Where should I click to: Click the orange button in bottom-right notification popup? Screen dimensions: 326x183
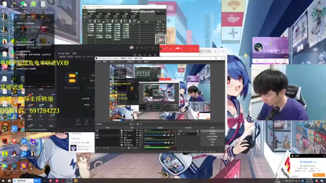(319, 175)
